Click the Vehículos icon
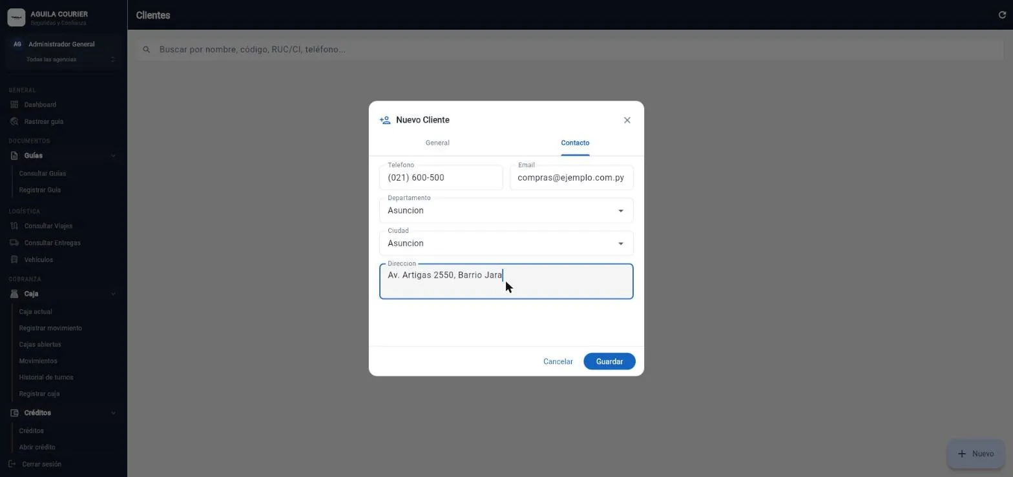 [x=14, y=259]
